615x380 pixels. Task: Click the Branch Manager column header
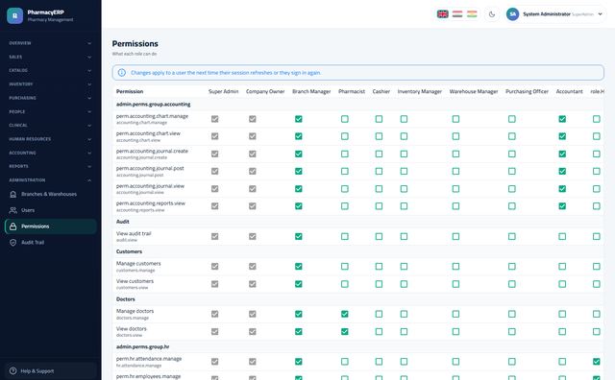[311, 91]
